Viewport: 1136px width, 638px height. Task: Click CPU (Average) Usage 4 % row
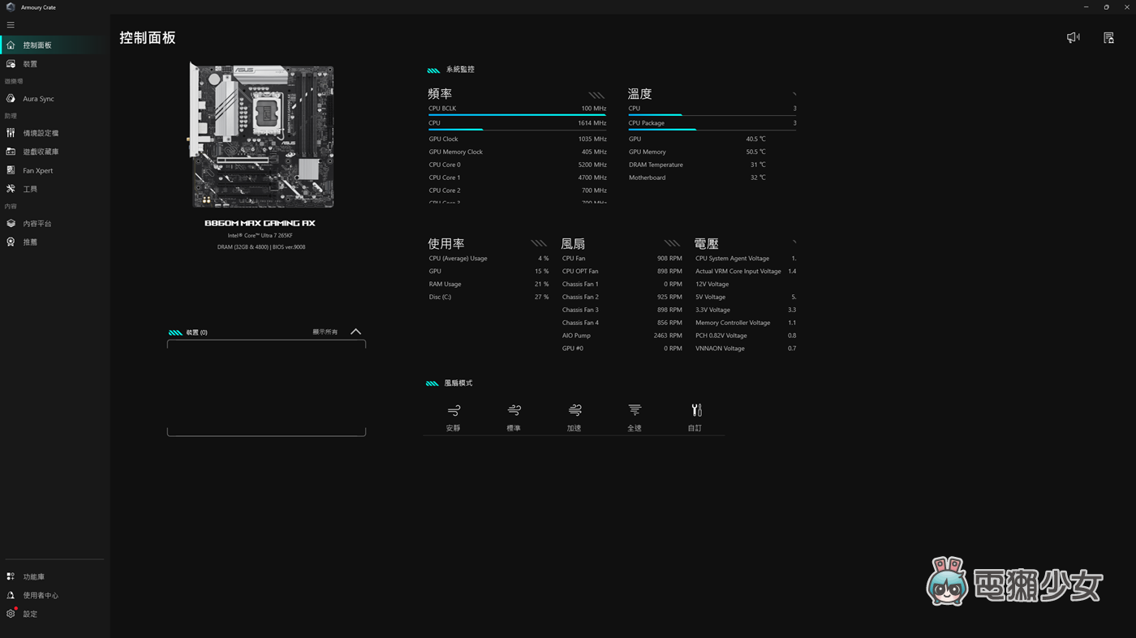(488, 259)
